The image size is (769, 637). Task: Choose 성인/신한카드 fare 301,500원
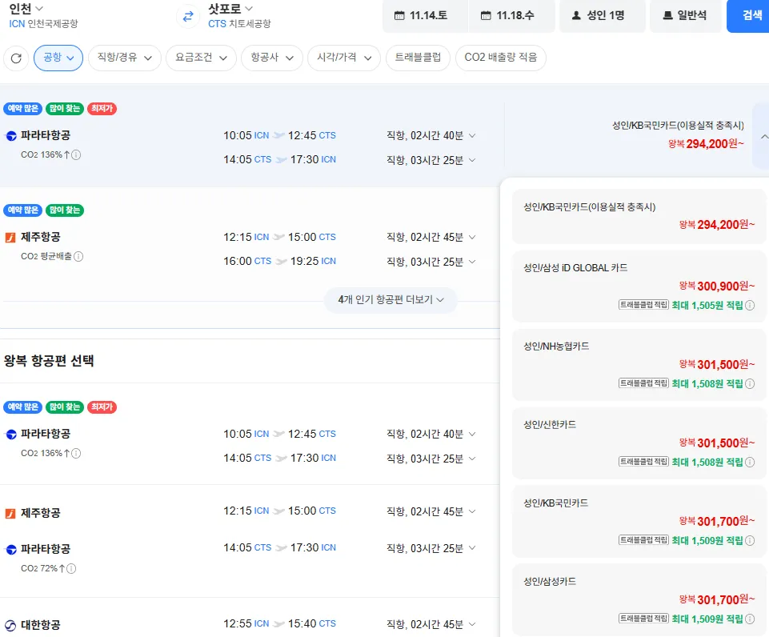tap(639, 443)
